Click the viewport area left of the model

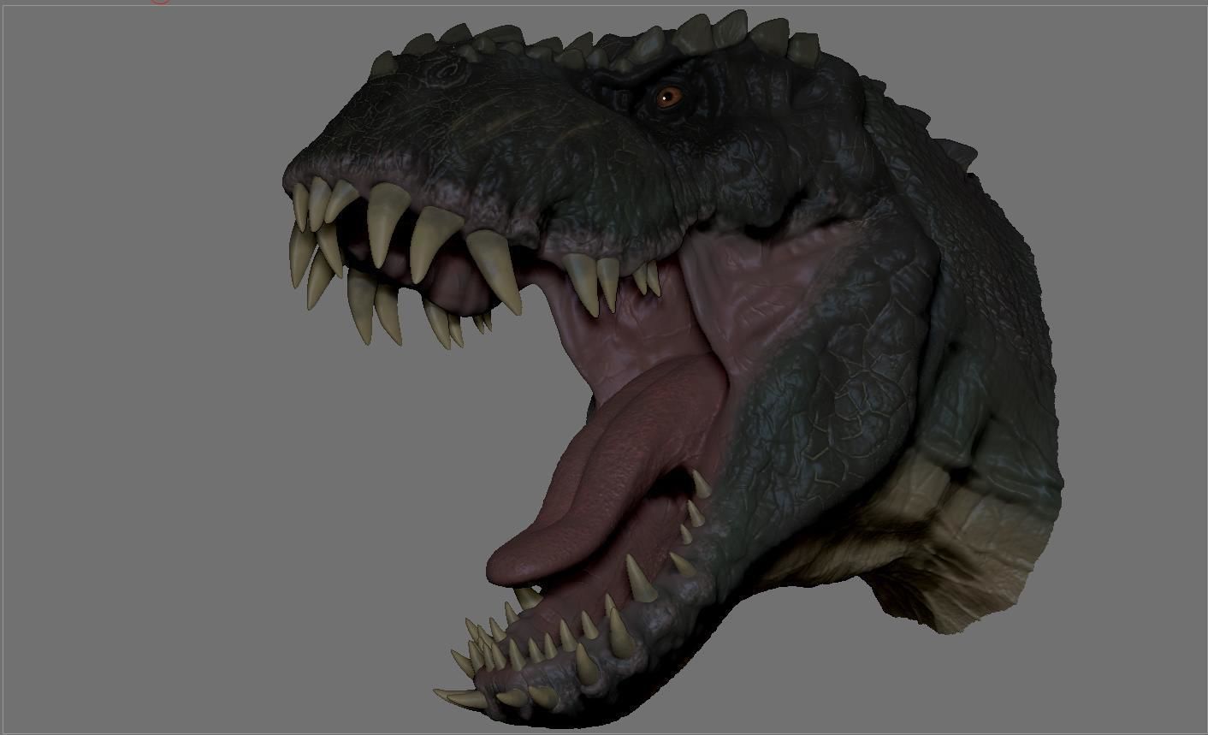point(128,342)
